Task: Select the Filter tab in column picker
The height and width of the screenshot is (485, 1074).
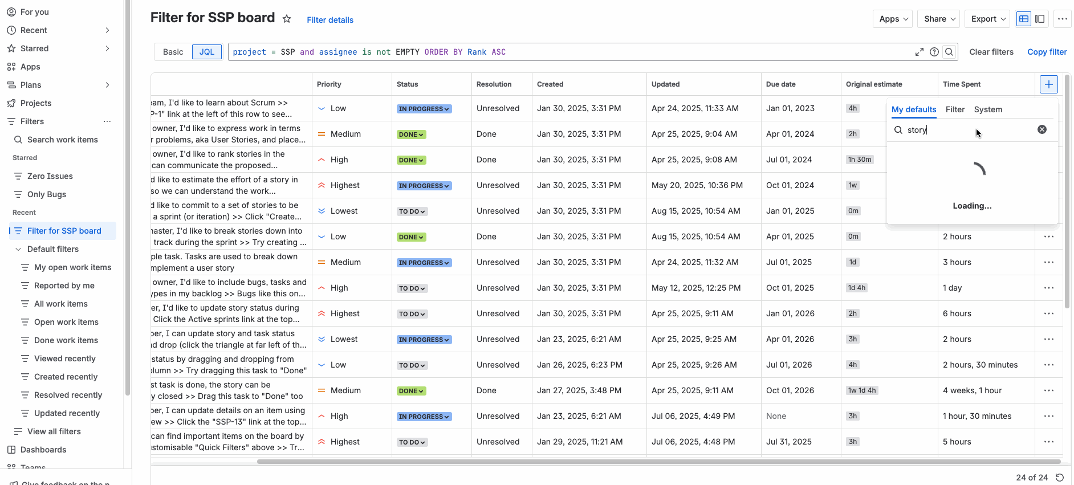Action: (x=955, y=109)
